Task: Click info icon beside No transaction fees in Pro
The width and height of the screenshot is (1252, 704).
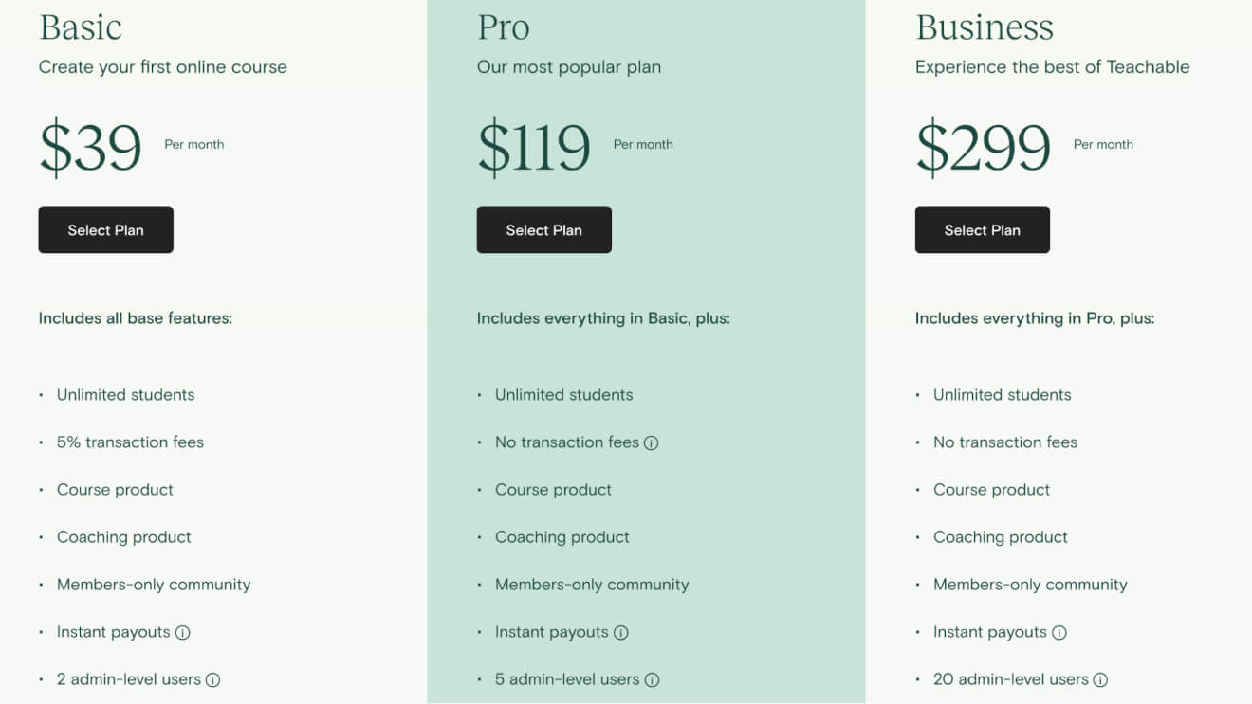Action: point(652,442)
